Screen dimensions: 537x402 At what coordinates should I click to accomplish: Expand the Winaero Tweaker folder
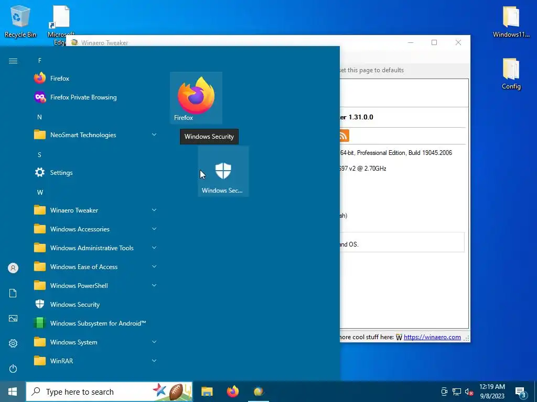pyautogui.click(x=96, y=210)
